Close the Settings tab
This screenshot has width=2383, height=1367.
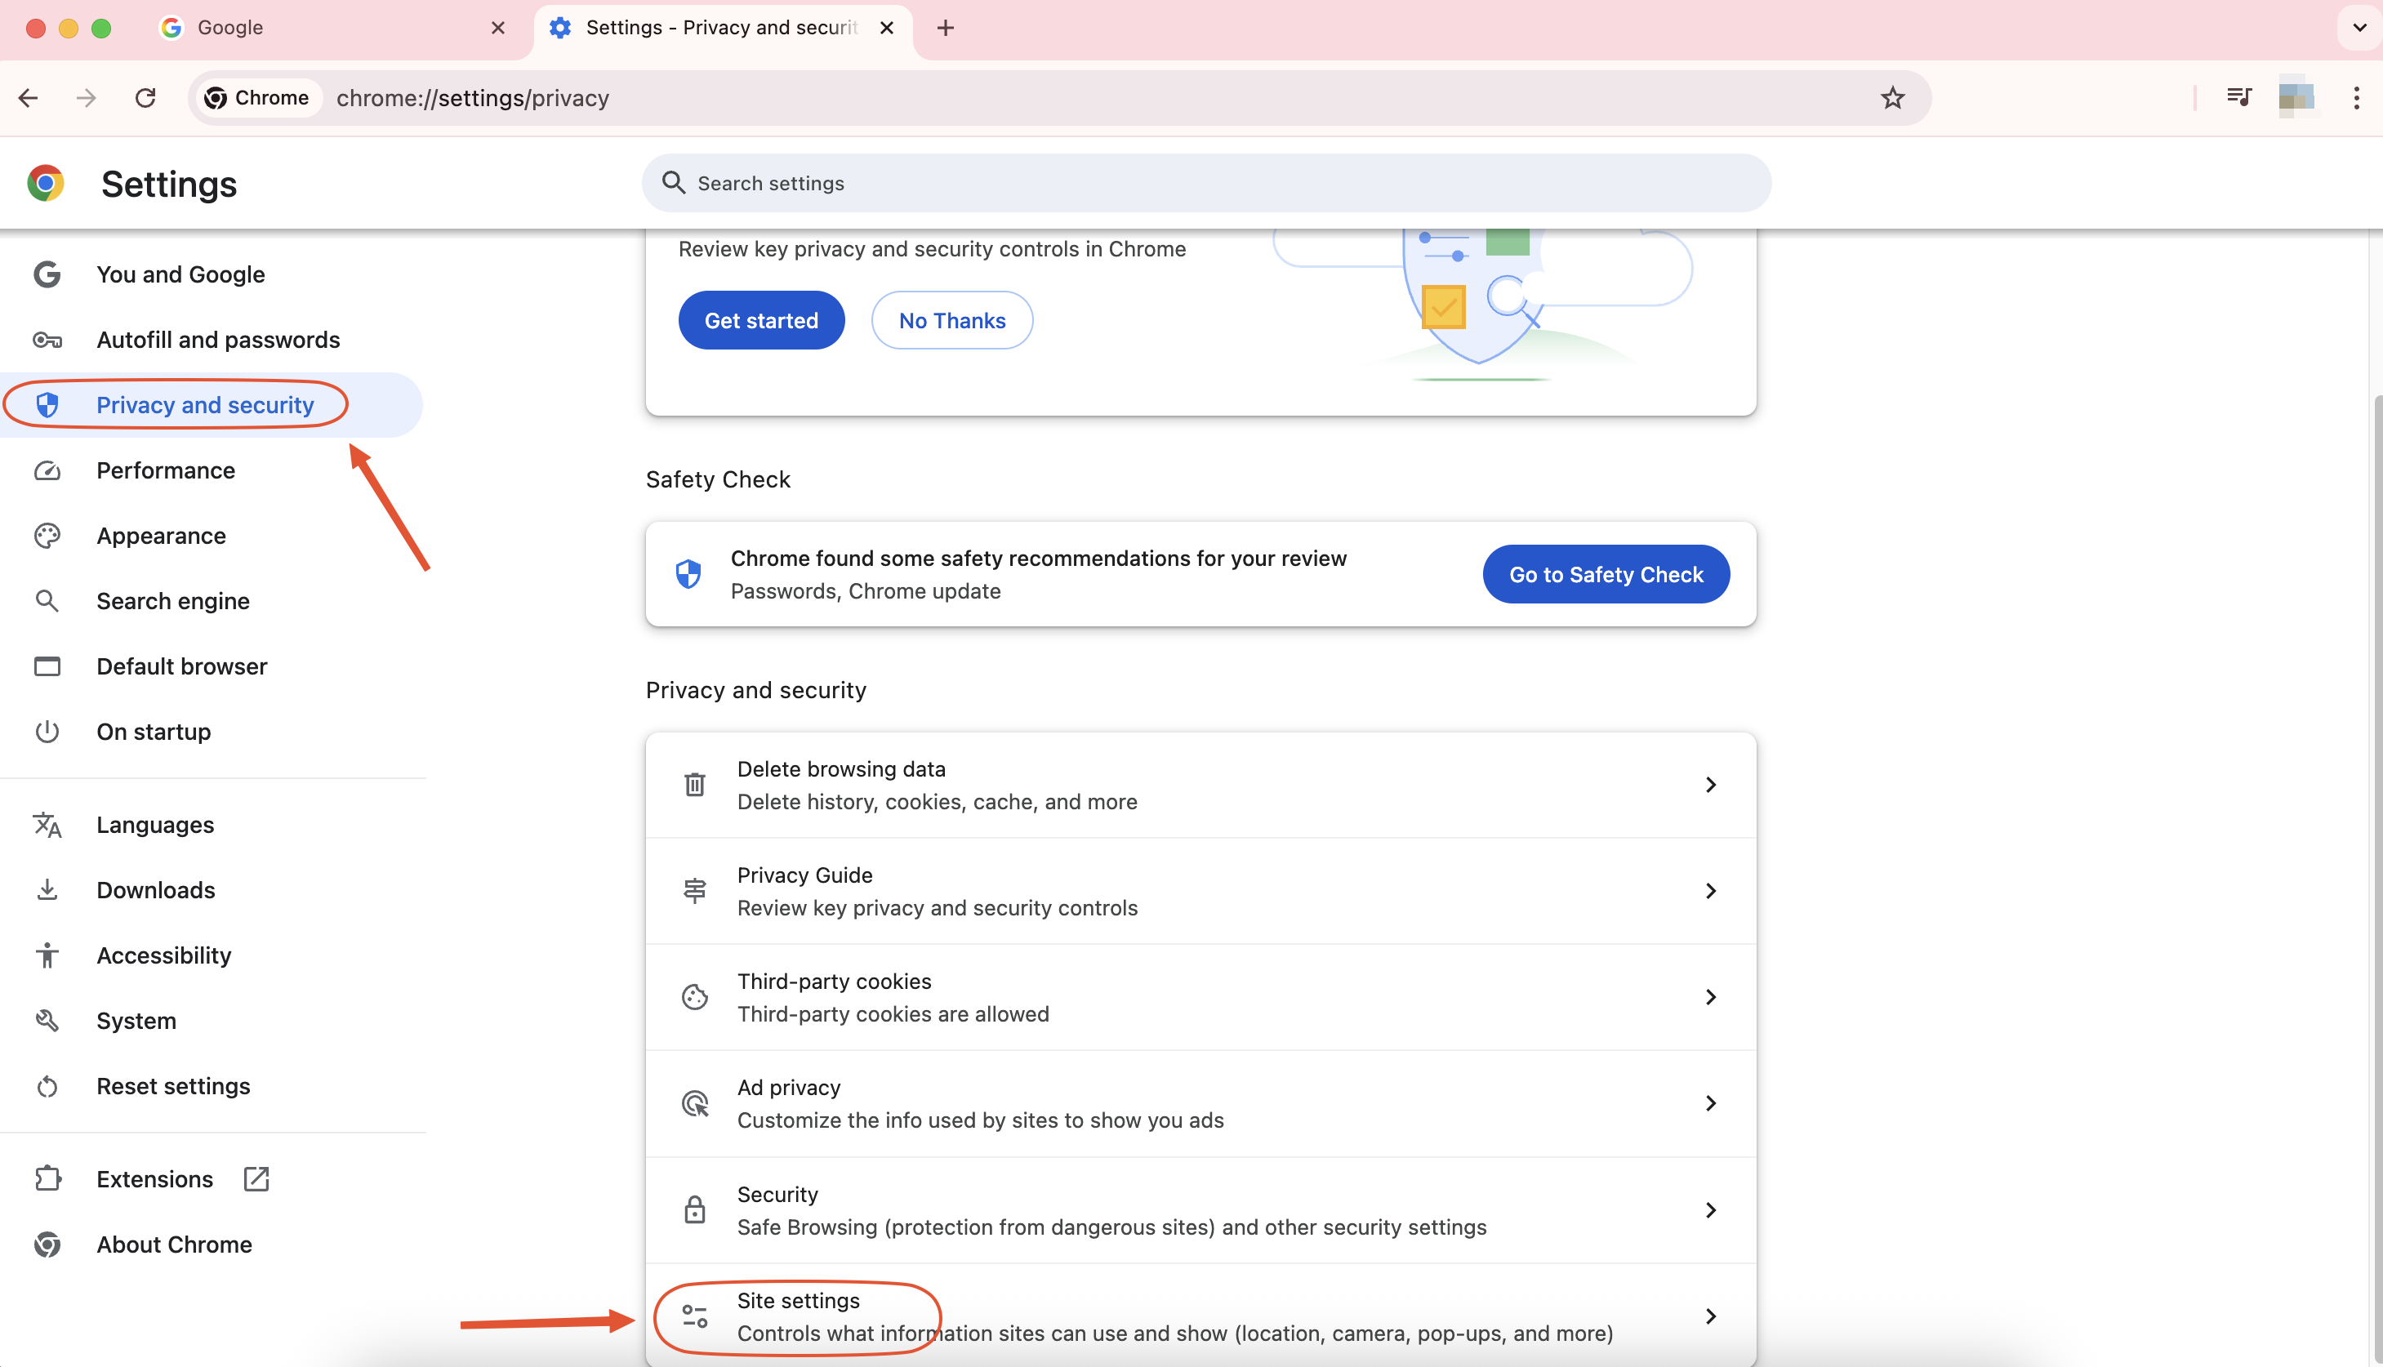tap(885, 28)
